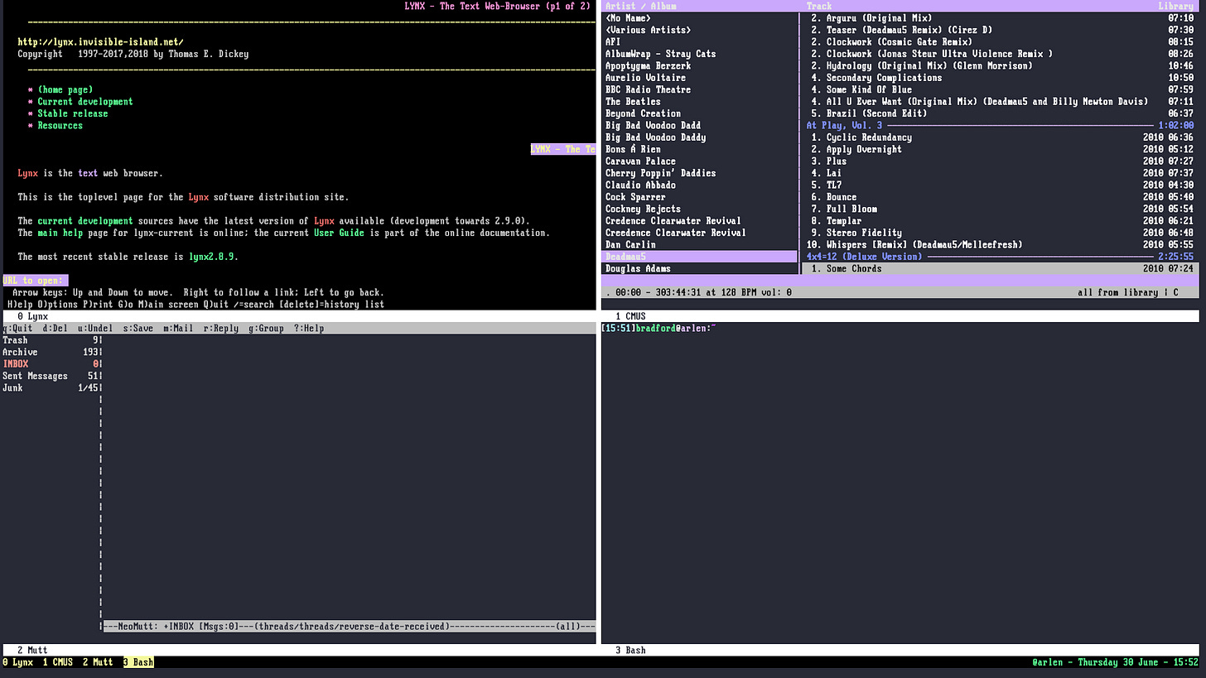The image size is (1206, 678).
Task: Select the INBOX mailbox in Mutt sidebar
Action: click(51, 364)
